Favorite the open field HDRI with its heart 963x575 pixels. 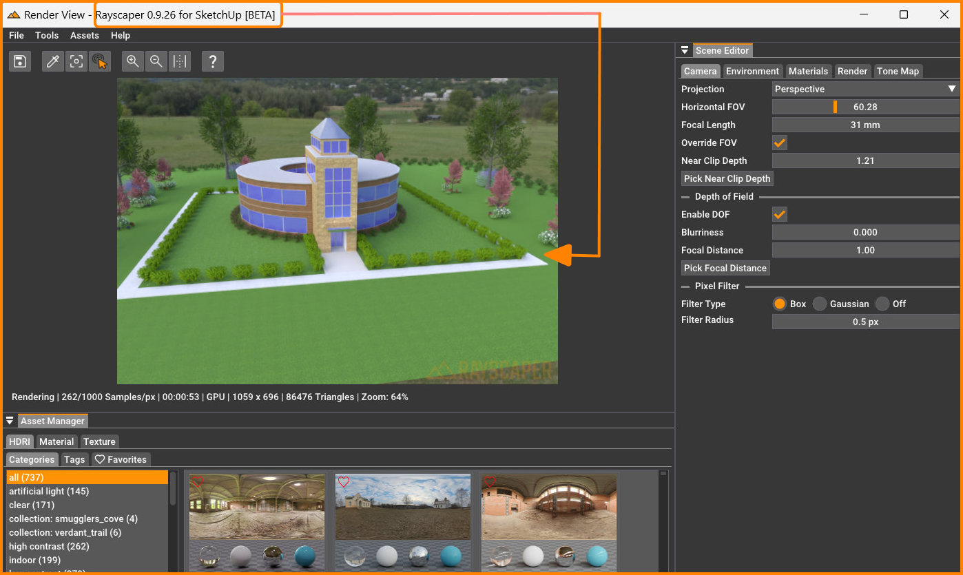[344, 481]
